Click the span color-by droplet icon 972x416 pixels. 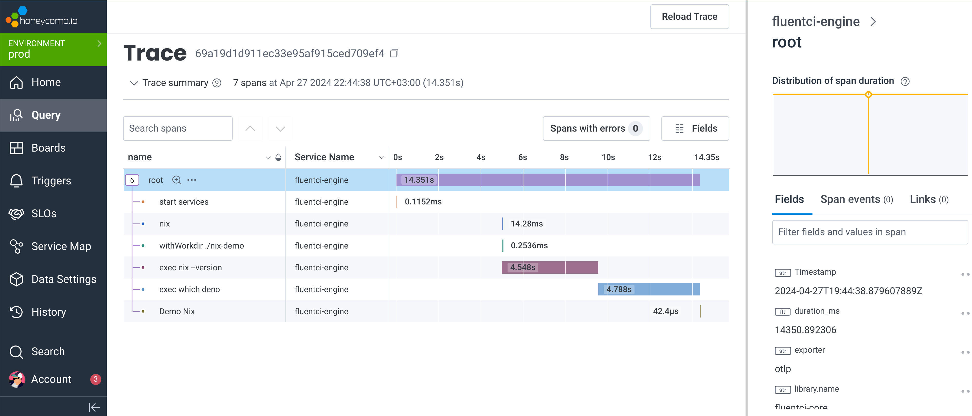pos(278,157)
